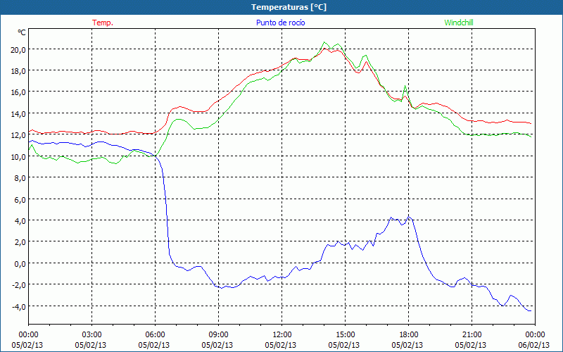
Task: Click the 06/02/13 date label
Action: (x=534, y=345)
